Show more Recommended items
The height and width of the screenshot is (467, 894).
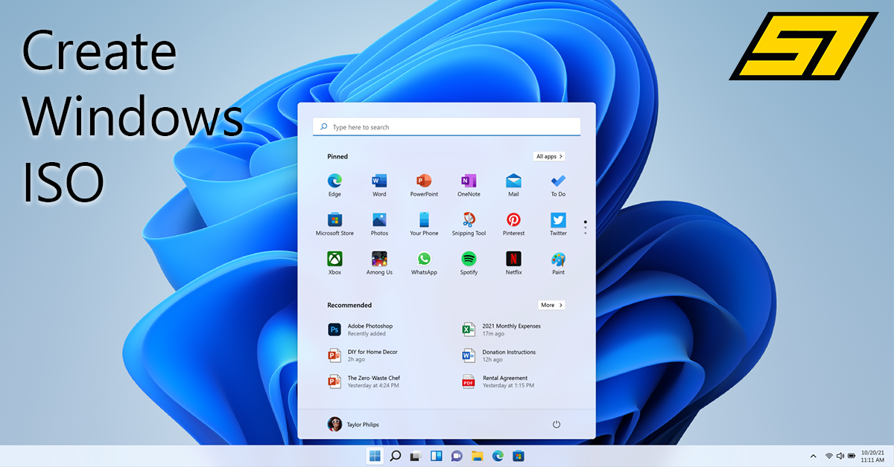551,305
